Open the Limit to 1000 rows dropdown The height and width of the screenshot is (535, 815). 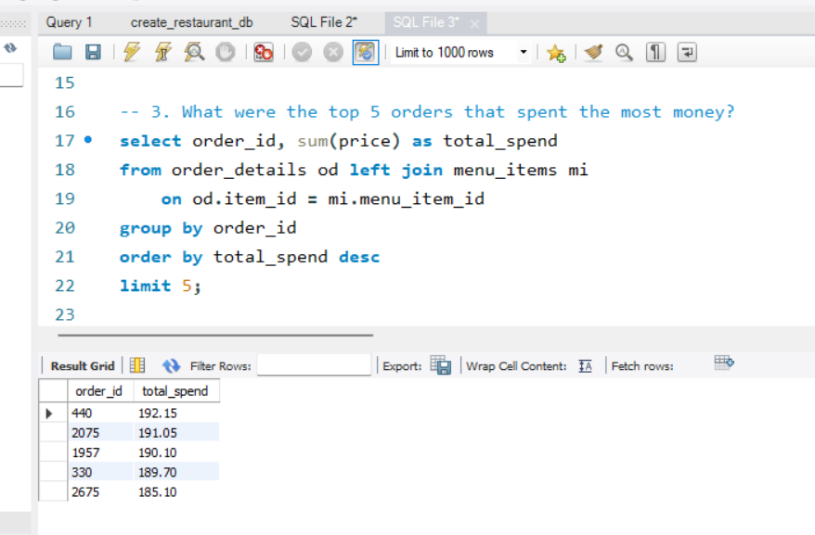coord(524,53)
